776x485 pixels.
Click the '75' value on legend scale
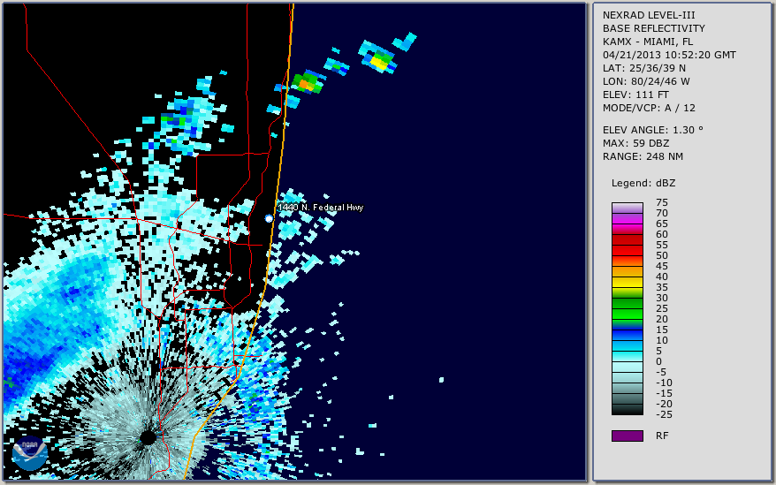(x=662, y=202)
